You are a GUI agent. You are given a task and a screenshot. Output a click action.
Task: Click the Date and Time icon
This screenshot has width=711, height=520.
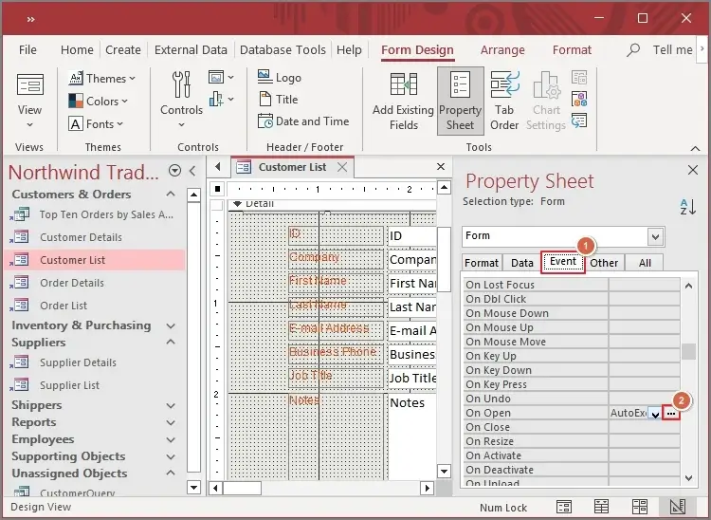click(266, 121)
